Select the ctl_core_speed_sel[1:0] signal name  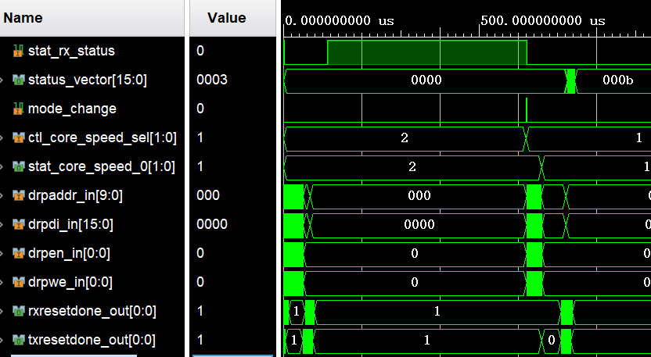coord(103,137)
